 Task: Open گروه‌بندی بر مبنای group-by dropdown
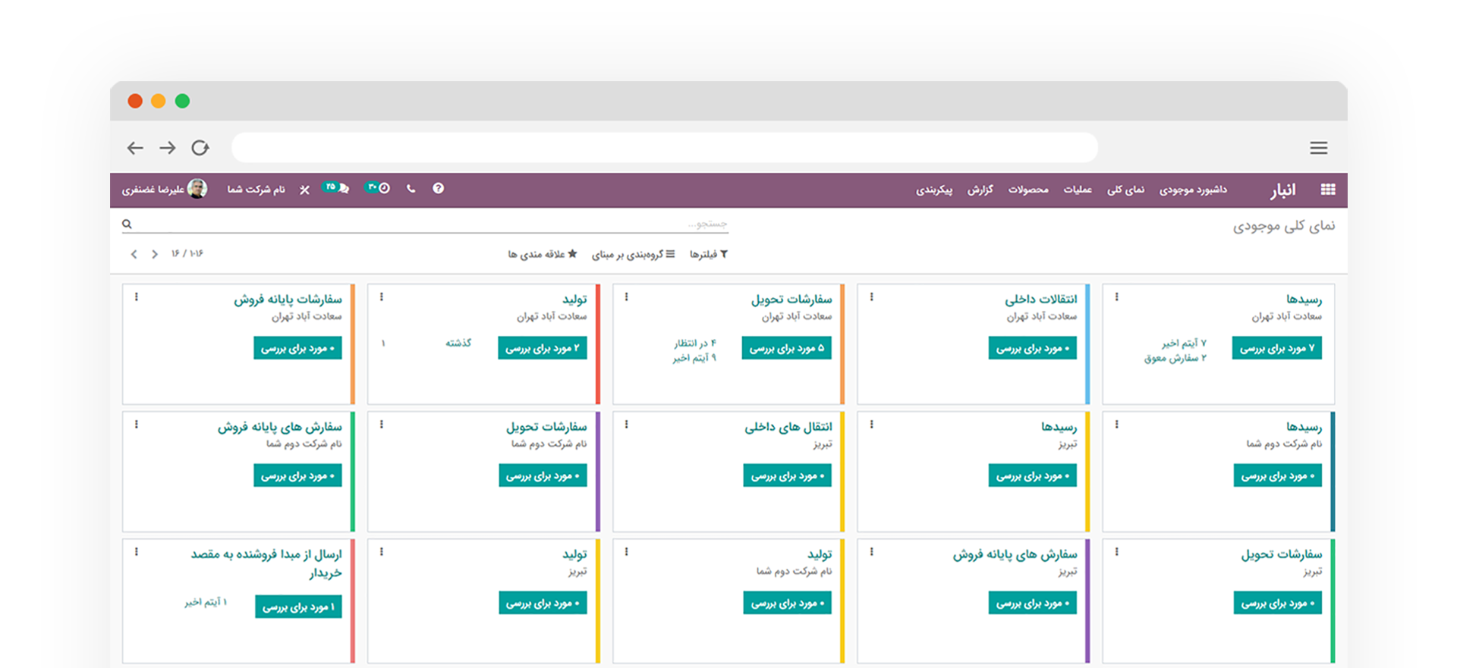pyautogui.click(x=633, y=254)
